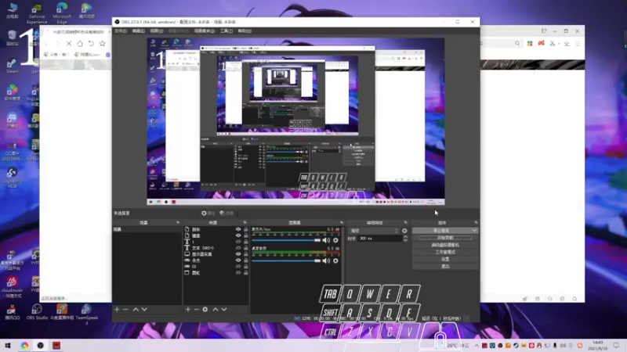The height and width of the screenshot is (352, 627).
Task: Toggle visibility eye of source named 1
Action: pyautogui.click(x=238, y=242)
